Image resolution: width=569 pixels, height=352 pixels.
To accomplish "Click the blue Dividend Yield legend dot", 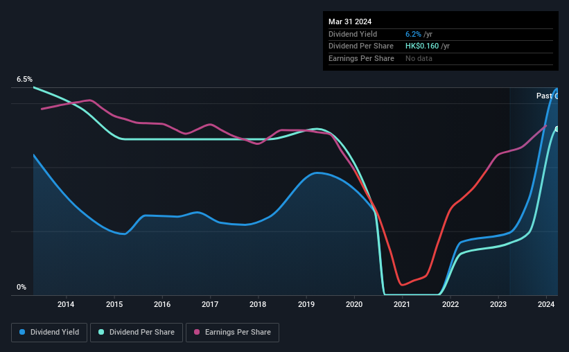I will (22, 332).
